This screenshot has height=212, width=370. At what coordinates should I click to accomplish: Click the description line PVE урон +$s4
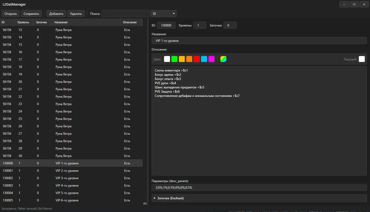[165, 83]
